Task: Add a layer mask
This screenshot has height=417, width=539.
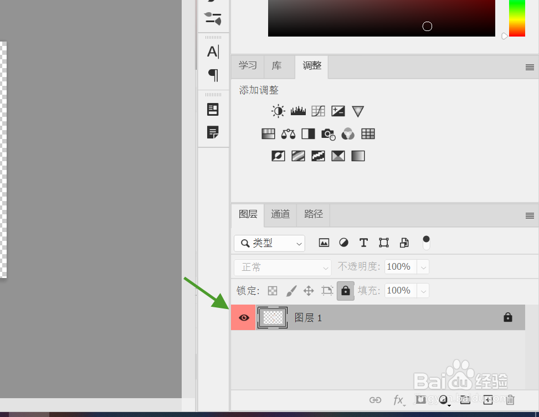Action: pyautogui.click(x=421, y=399)
